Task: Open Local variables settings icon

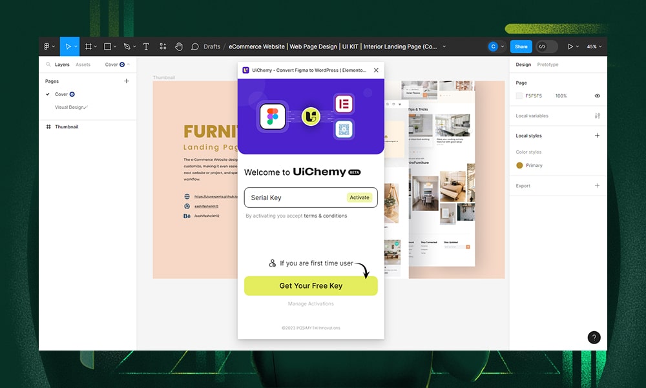Action: click(x=597, y=116)
